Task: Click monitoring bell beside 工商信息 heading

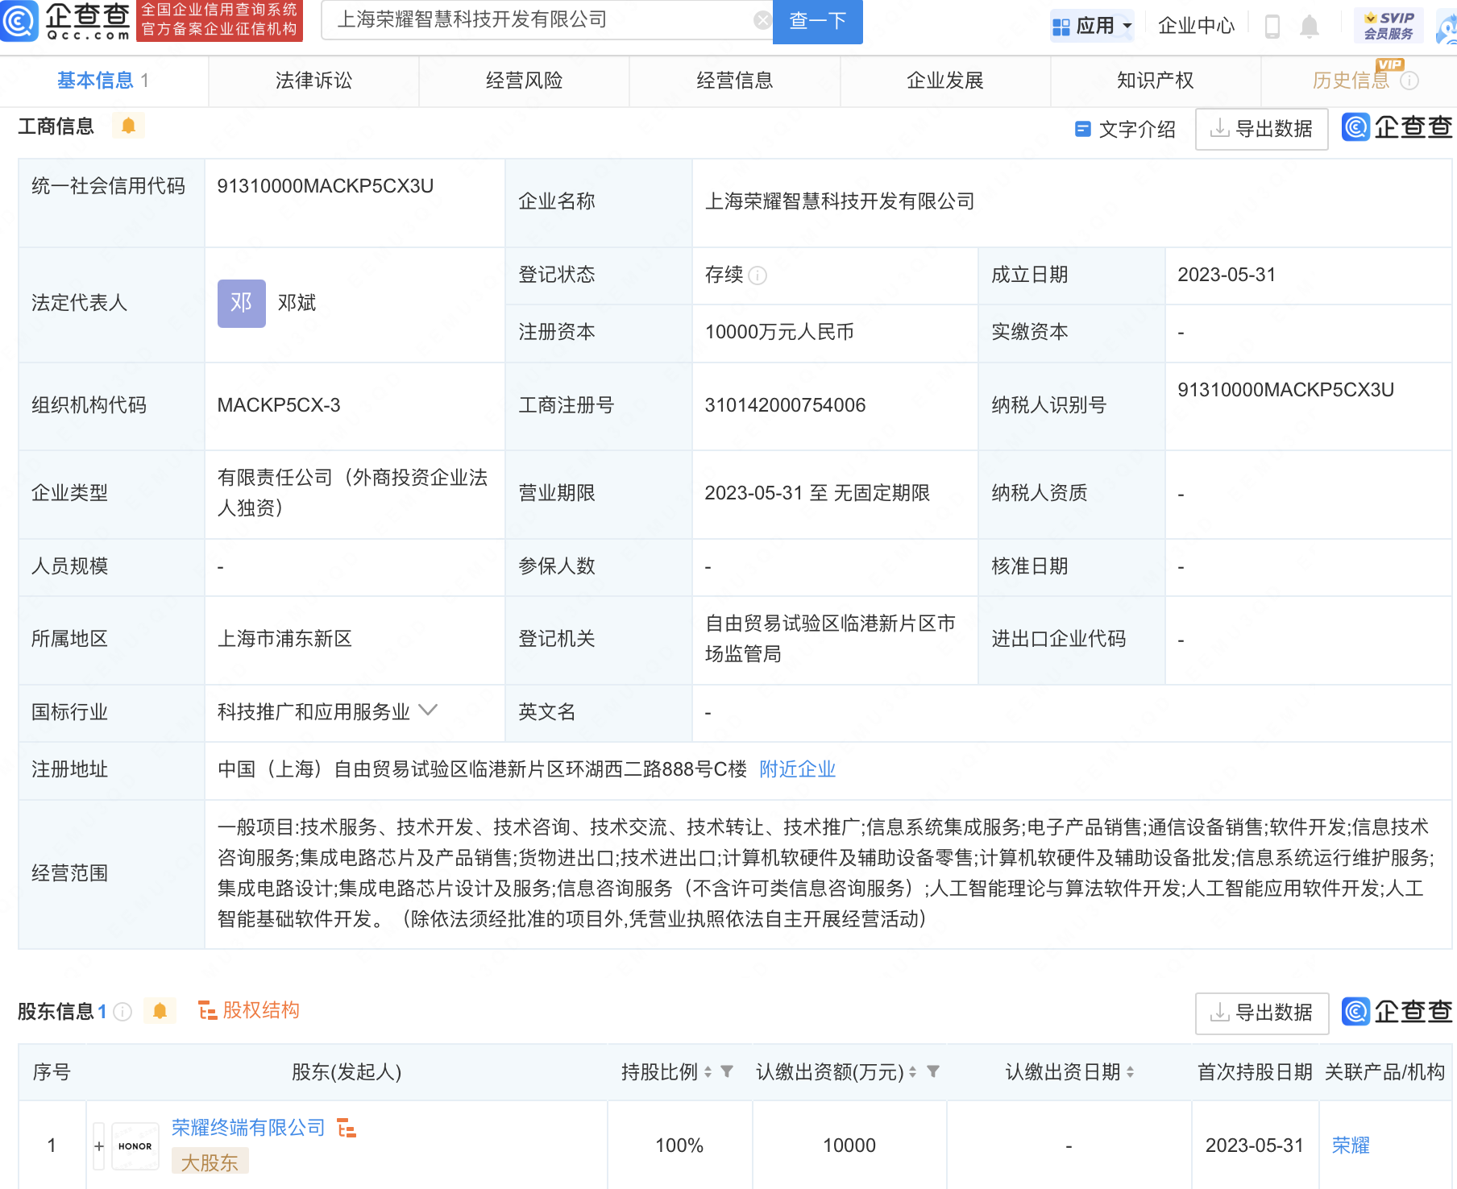Action: tap(127, 126)
